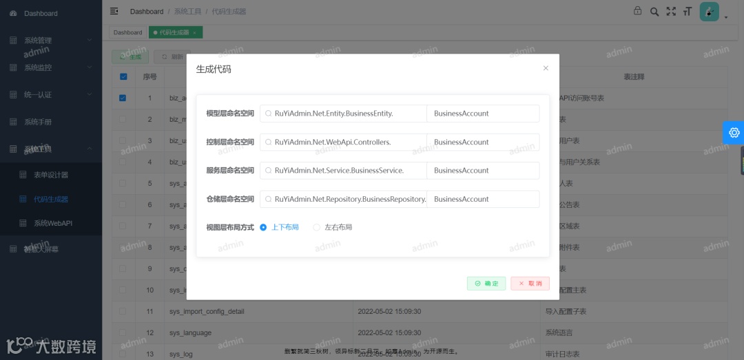Viewport: 744px width, 360px height.
Task: Check the checkbox for row 5
Action: [123, 183]
